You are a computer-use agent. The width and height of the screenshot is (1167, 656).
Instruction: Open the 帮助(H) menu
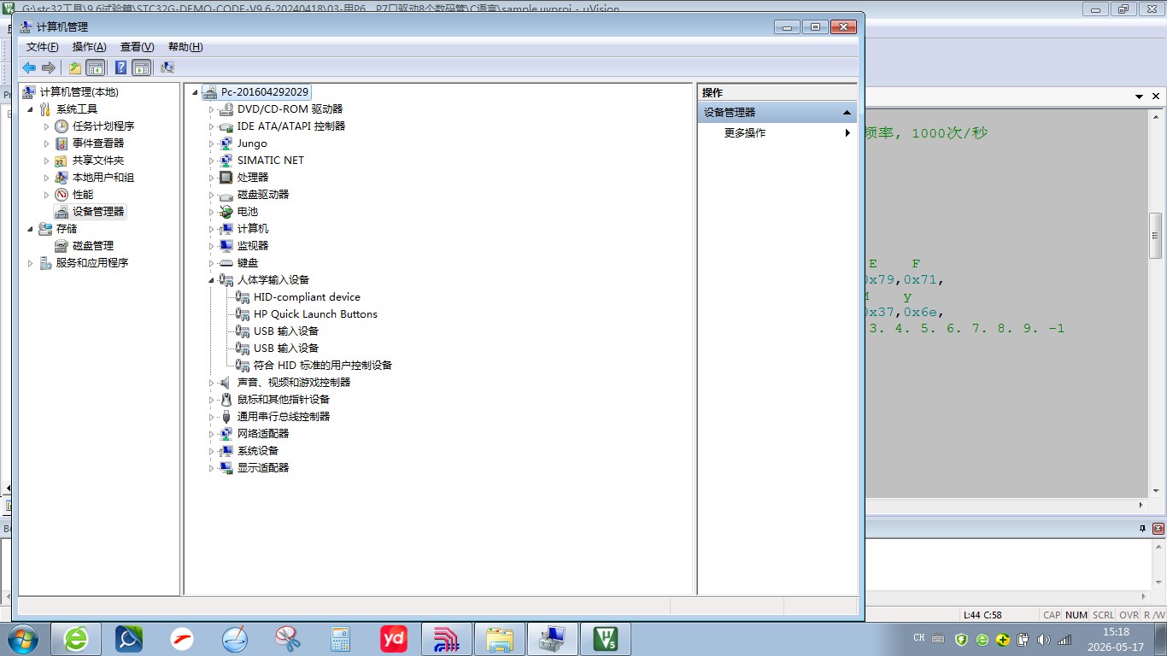[185, 47]
